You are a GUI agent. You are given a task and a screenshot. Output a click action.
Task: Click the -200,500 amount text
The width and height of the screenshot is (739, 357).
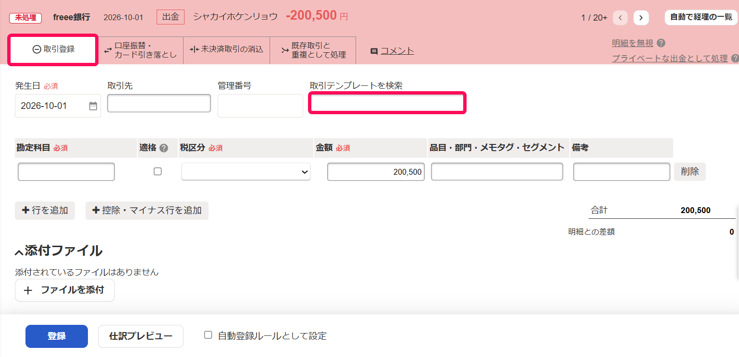(x=311, y=16)
